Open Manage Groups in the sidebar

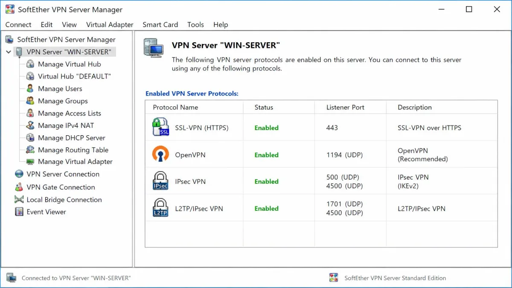pyautogui.click(x=63, y=101)
